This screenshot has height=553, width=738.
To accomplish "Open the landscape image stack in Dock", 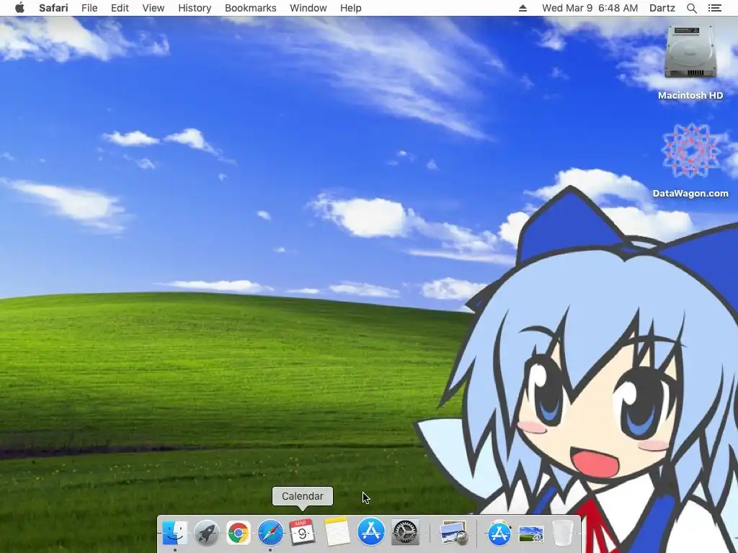I will pos(531,534).
